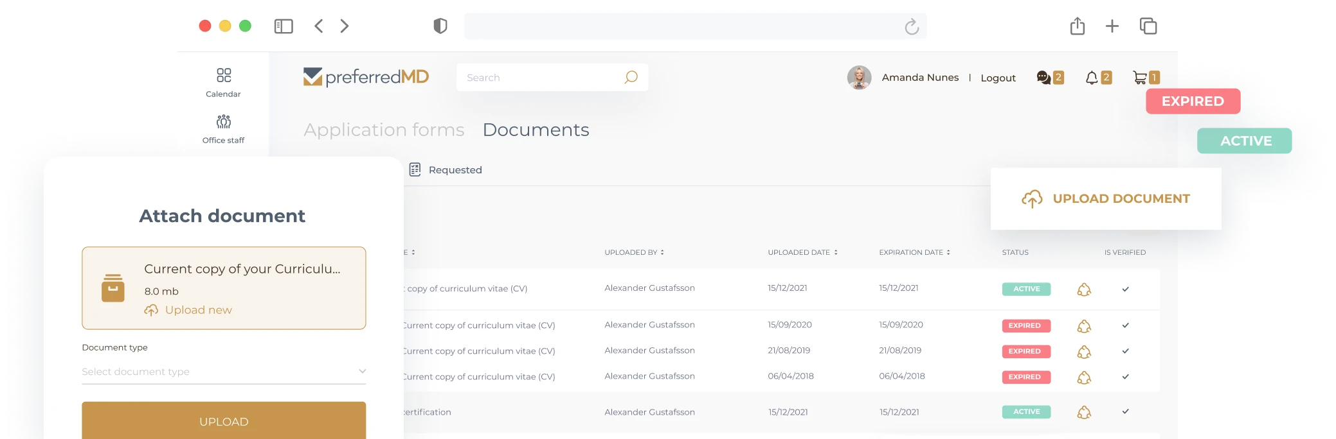1336x439 pixels.
Task: Toggle verified checkmark for 15/09/2020 row
Action: point(1125,325)
